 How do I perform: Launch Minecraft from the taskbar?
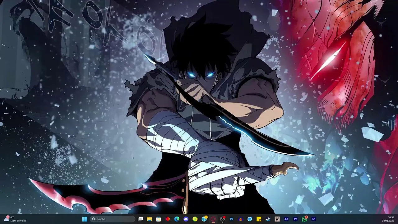(277, 219)
